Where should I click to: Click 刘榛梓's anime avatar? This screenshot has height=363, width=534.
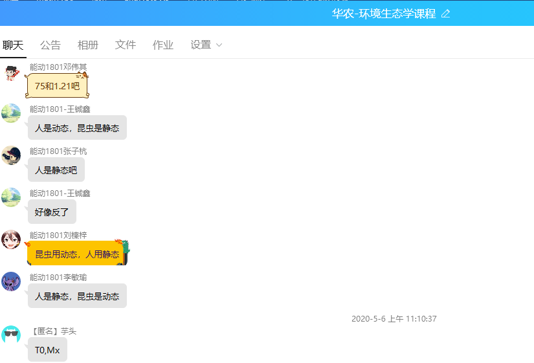11,239
